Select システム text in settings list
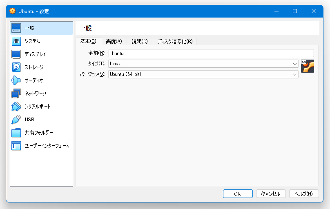The height and width of the screenshot is (209, 330). pos(32,41)
